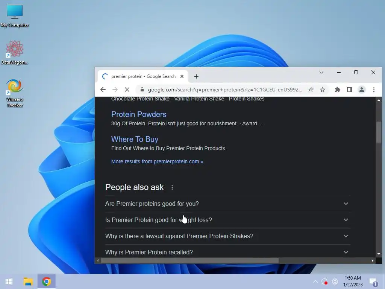Screen dimensions: 385x289
Task: Click the scroll-down arrow on vertical scrollbar
Action: (x=379, y=254)
